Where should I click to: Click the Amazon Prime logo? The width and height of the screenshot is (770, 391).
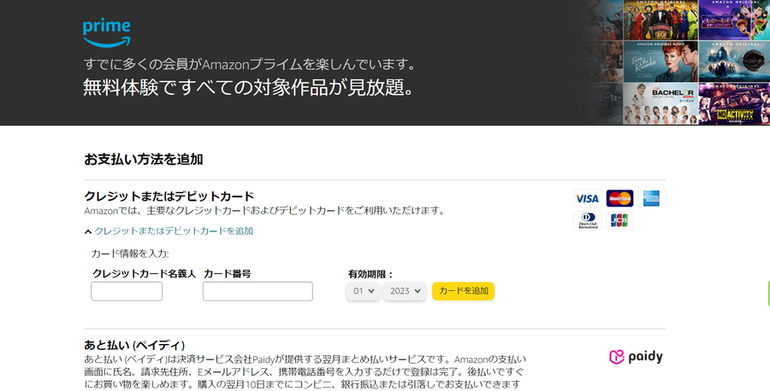click(107, 33)
